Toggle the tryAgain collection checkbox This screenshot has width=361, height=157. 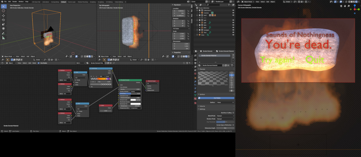199,30
